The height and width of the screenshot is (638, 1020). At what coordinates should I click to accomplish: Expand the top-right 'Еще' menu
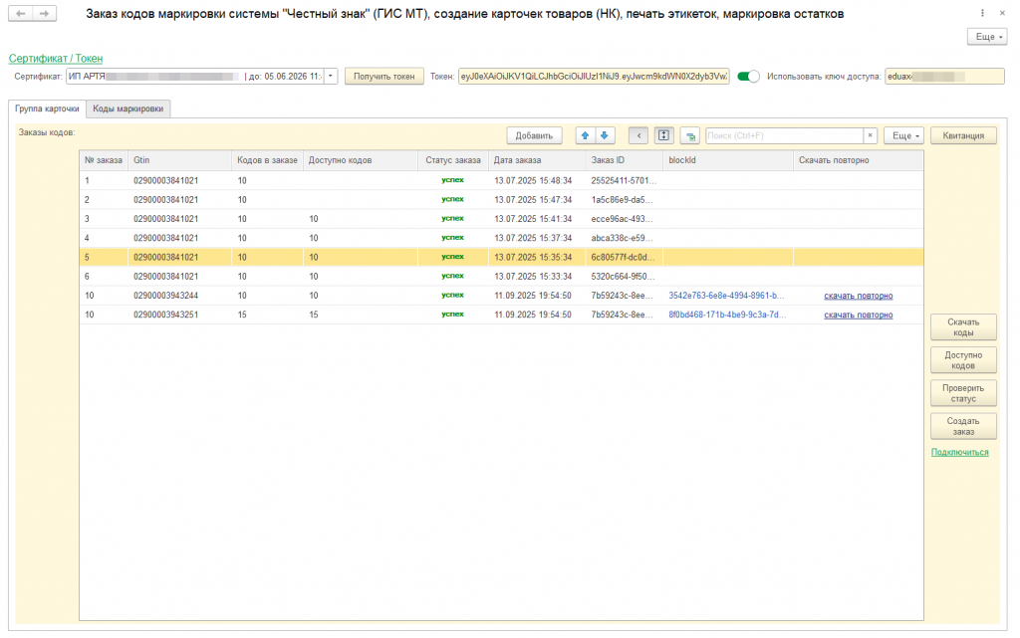coord(986,36)
